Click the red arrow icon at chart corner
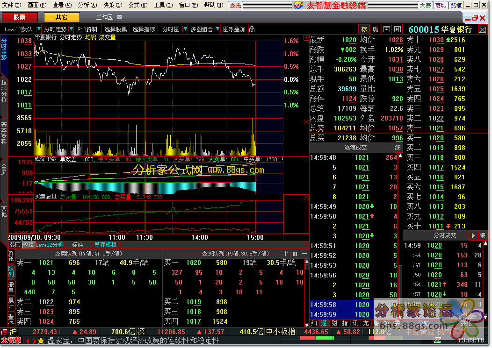 [306, 38]
